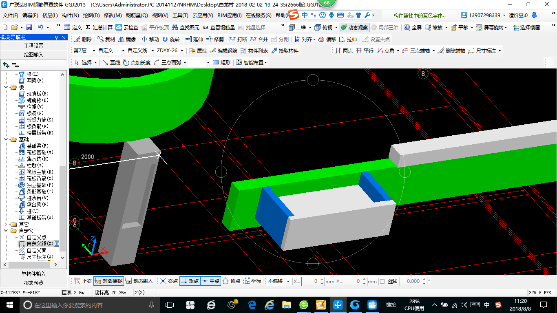The image size is (557, 313).
Task: Select 点加长度 point-length tool
Action: click(x=136, y=62)
